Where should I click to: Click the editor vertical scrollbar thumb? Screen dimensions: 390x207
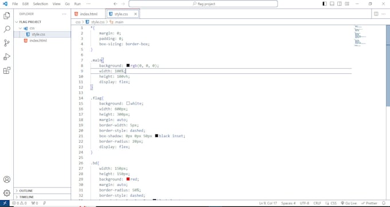388,66
